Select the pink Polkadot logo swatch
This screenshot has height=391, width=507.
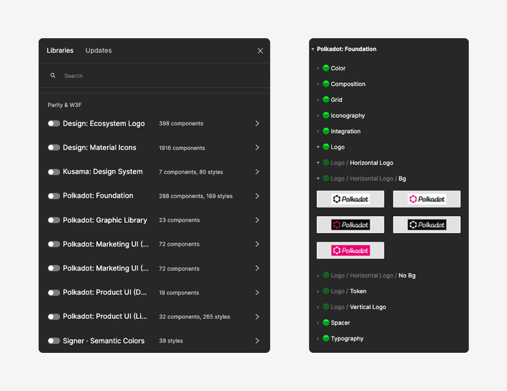pyautogui.click(x=350, y=250)
